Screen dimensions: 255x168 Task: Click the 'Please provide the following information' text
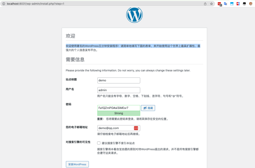coord(128,70)
